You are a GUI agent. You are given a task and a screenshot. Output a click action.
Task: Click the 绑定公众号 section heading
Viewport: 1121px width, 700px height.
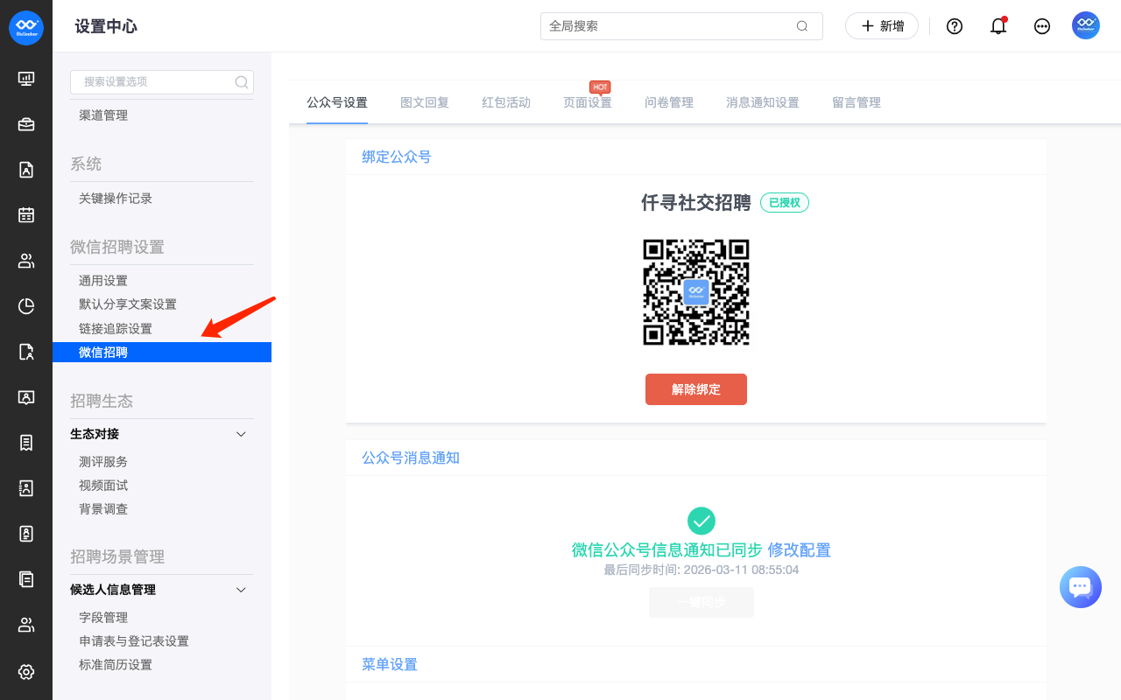point(397,157)
